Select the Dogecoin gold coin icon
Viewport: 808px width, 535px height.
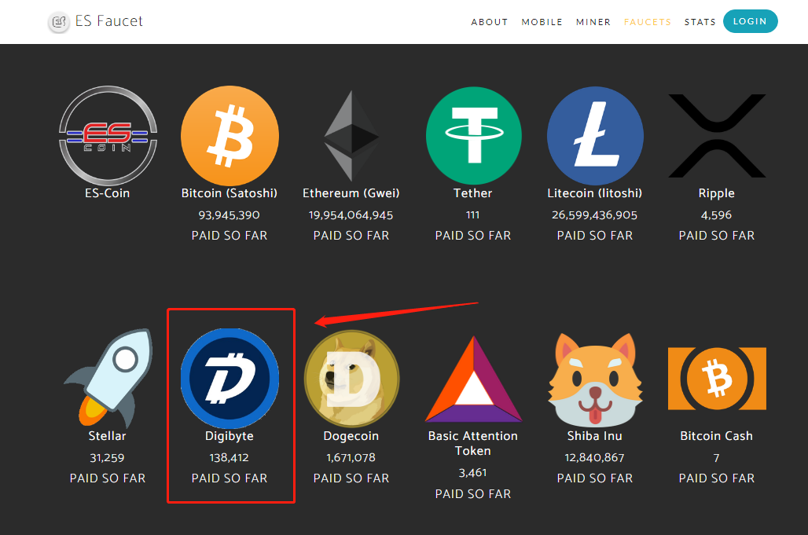(351, 379)
